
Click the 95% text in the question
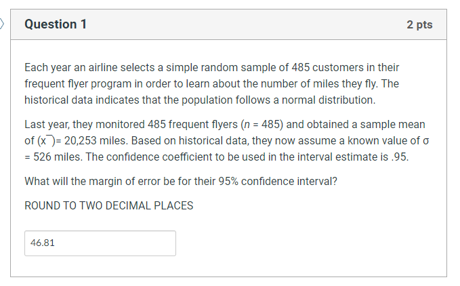[228, 181]
